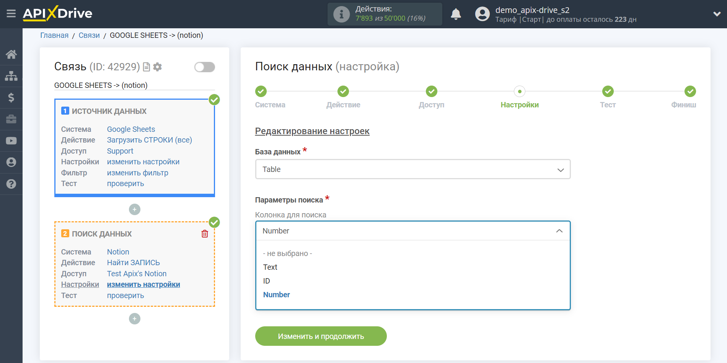This screenshot has height=363, width=727.
Task: Open the hamburger menu
Action: pos(11,14)
